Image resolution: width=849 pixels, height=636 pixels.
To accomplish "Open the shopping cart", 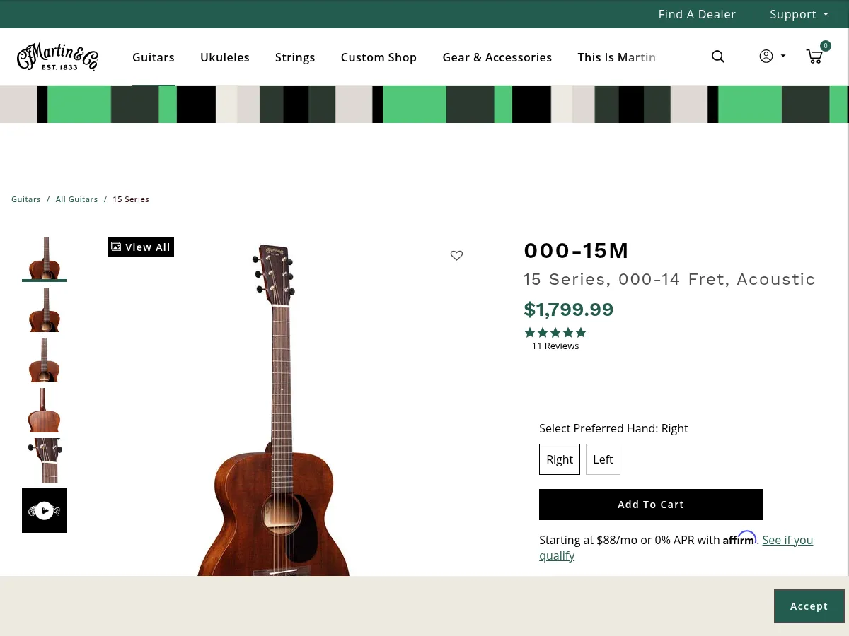I will (814, 57).
